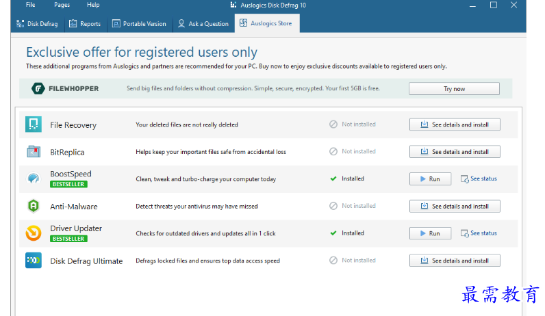The height and width of the screenshot is (316, 545).
Task: Click the BitReplica not-installed icon
Action: pyautogui.click(x=333, y=151)
